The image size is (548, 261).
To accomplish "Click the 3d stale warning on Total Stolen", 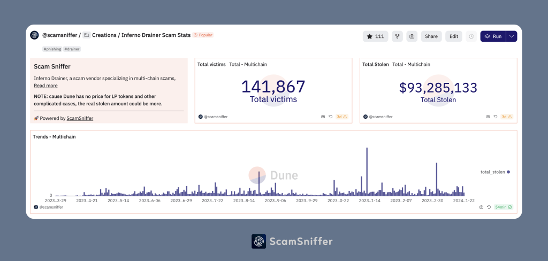I will [506, 117].
